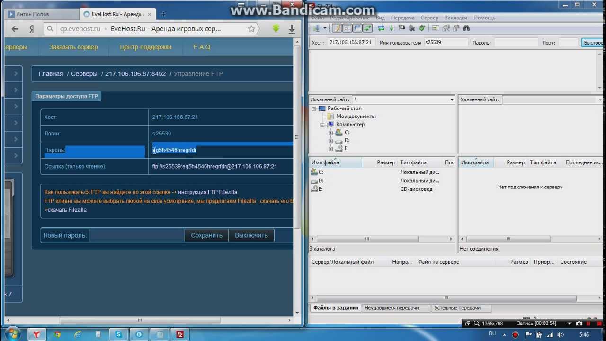The image size is (606, 341).
Task: Open F.A.Q. navigation link
Action: (x=202, y=47)
